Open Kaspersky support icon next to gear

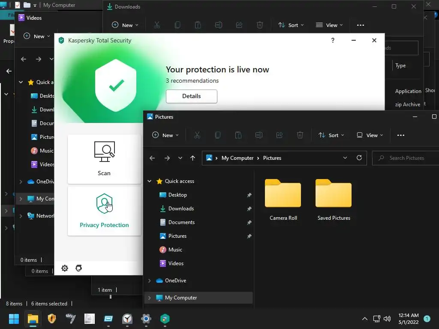coord(79,268)
